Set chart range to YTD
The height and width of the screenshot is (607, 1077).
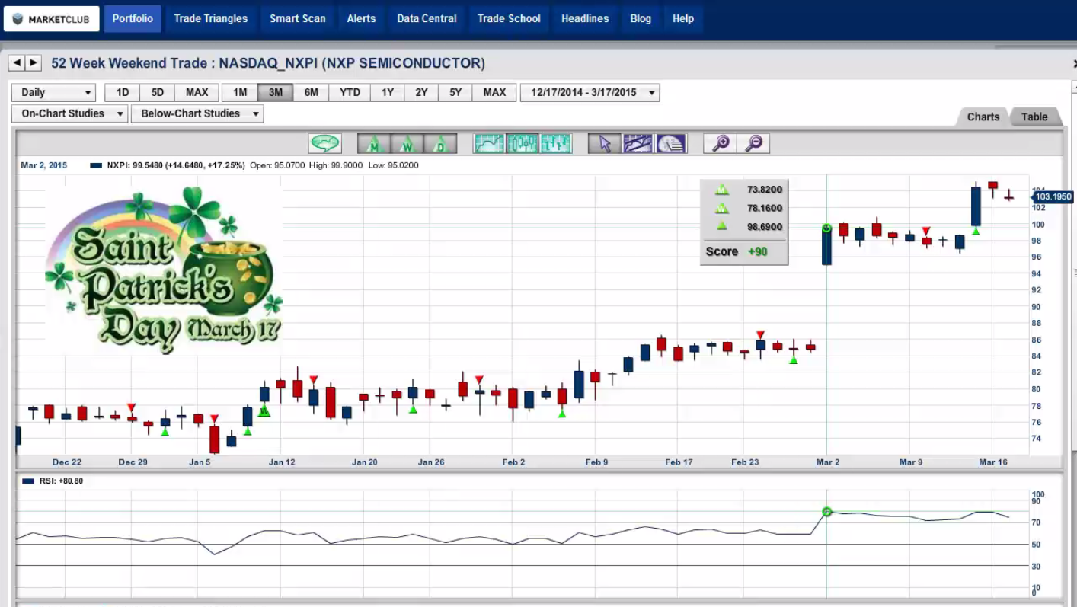350,92
